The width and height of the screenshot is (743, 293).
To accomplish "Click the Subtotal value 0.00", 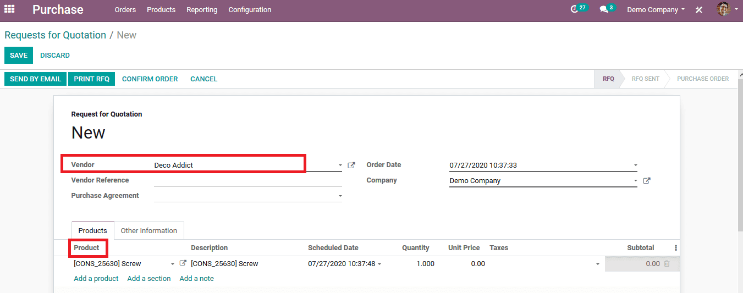I will click(x=653, y=264).
